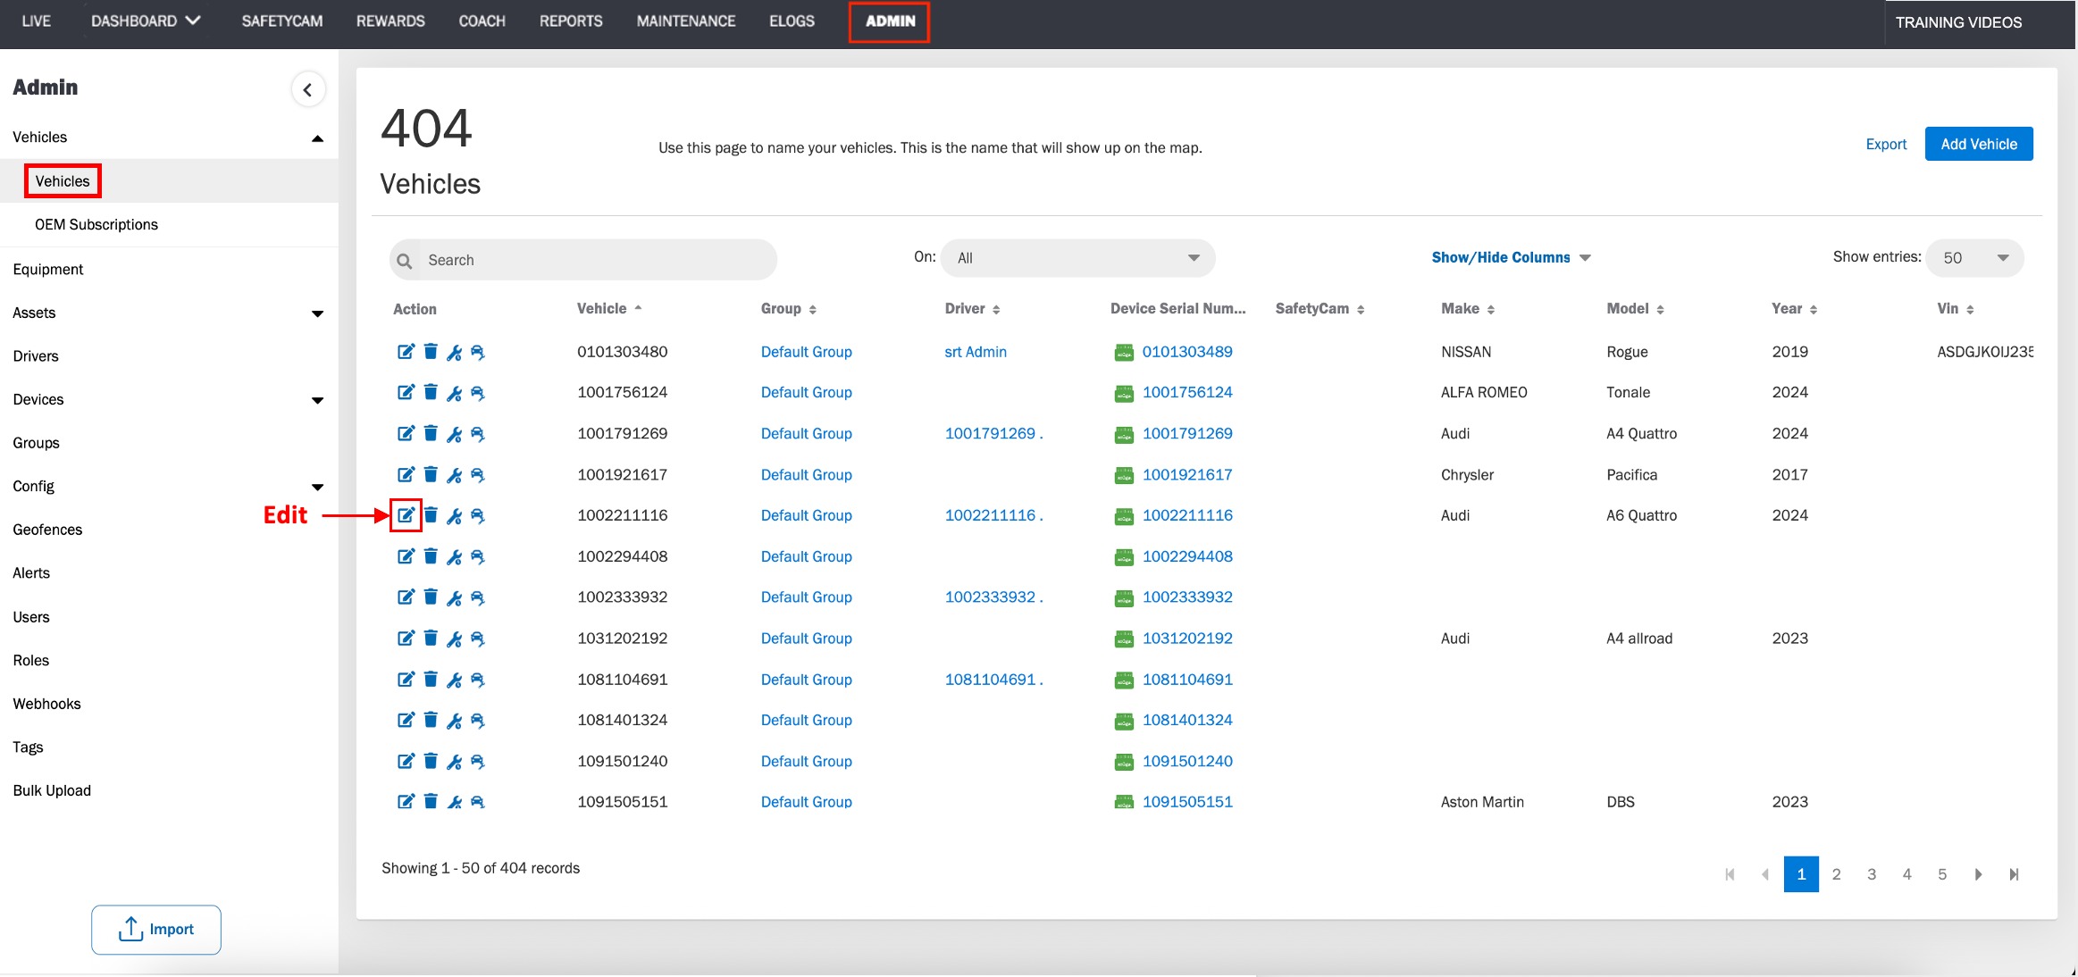This screenshot has width=2078, height=977.
Task: Open the ELOGS tab
Action: (792, 21)
